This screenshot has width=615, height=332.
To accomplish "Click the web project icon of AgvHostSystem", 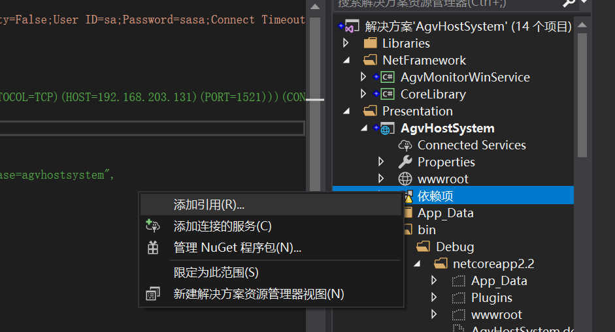I will [x=387, y=128].
